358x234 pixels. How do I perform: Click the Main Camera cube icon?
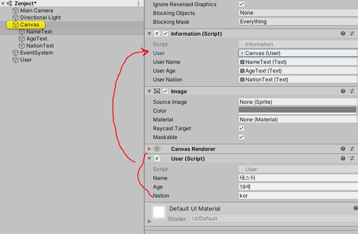pos(15,11)
